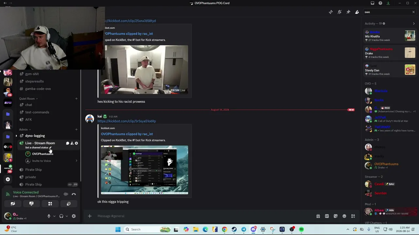Open Spotify from the taskbar
The image size is (419, 235).
[301, 229]
